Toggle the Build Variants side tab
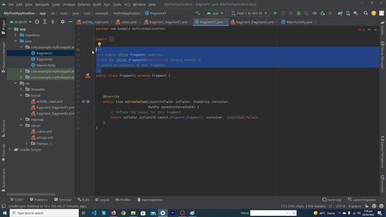The width and height of the screenshot is (386, 217). click(x=4, y=180)
